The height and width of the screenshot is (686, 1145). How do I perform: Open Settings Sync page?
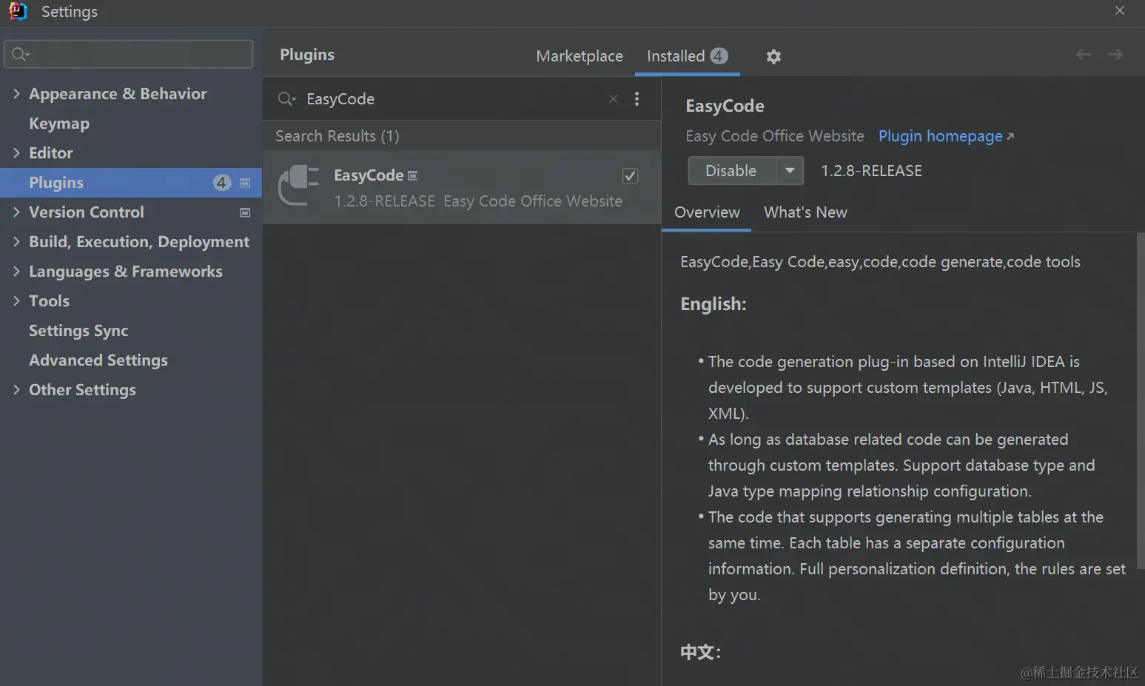(x=78, y=331)
